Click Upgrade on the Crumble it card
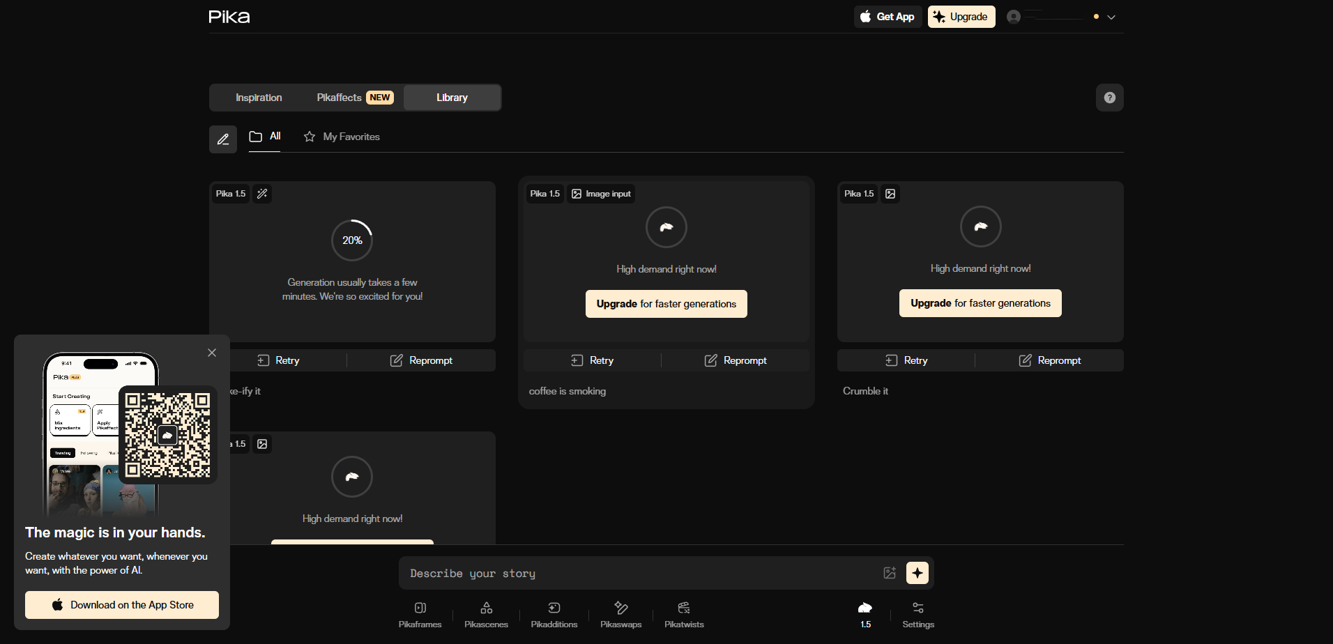 point(980,303)
